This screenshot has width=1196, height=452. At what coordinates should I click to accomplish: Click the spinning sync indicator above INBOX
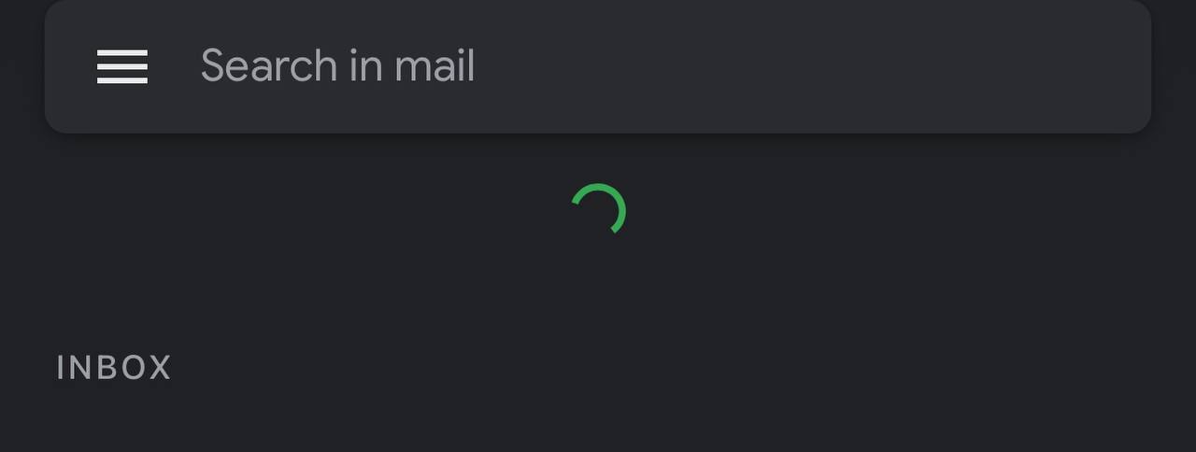(598, 210)
